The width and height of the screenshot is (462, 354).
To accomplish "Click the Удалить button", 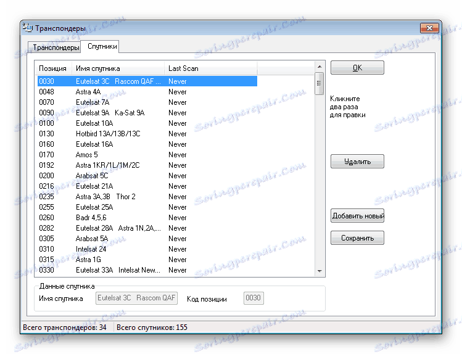I will click(x=357, y=162).
